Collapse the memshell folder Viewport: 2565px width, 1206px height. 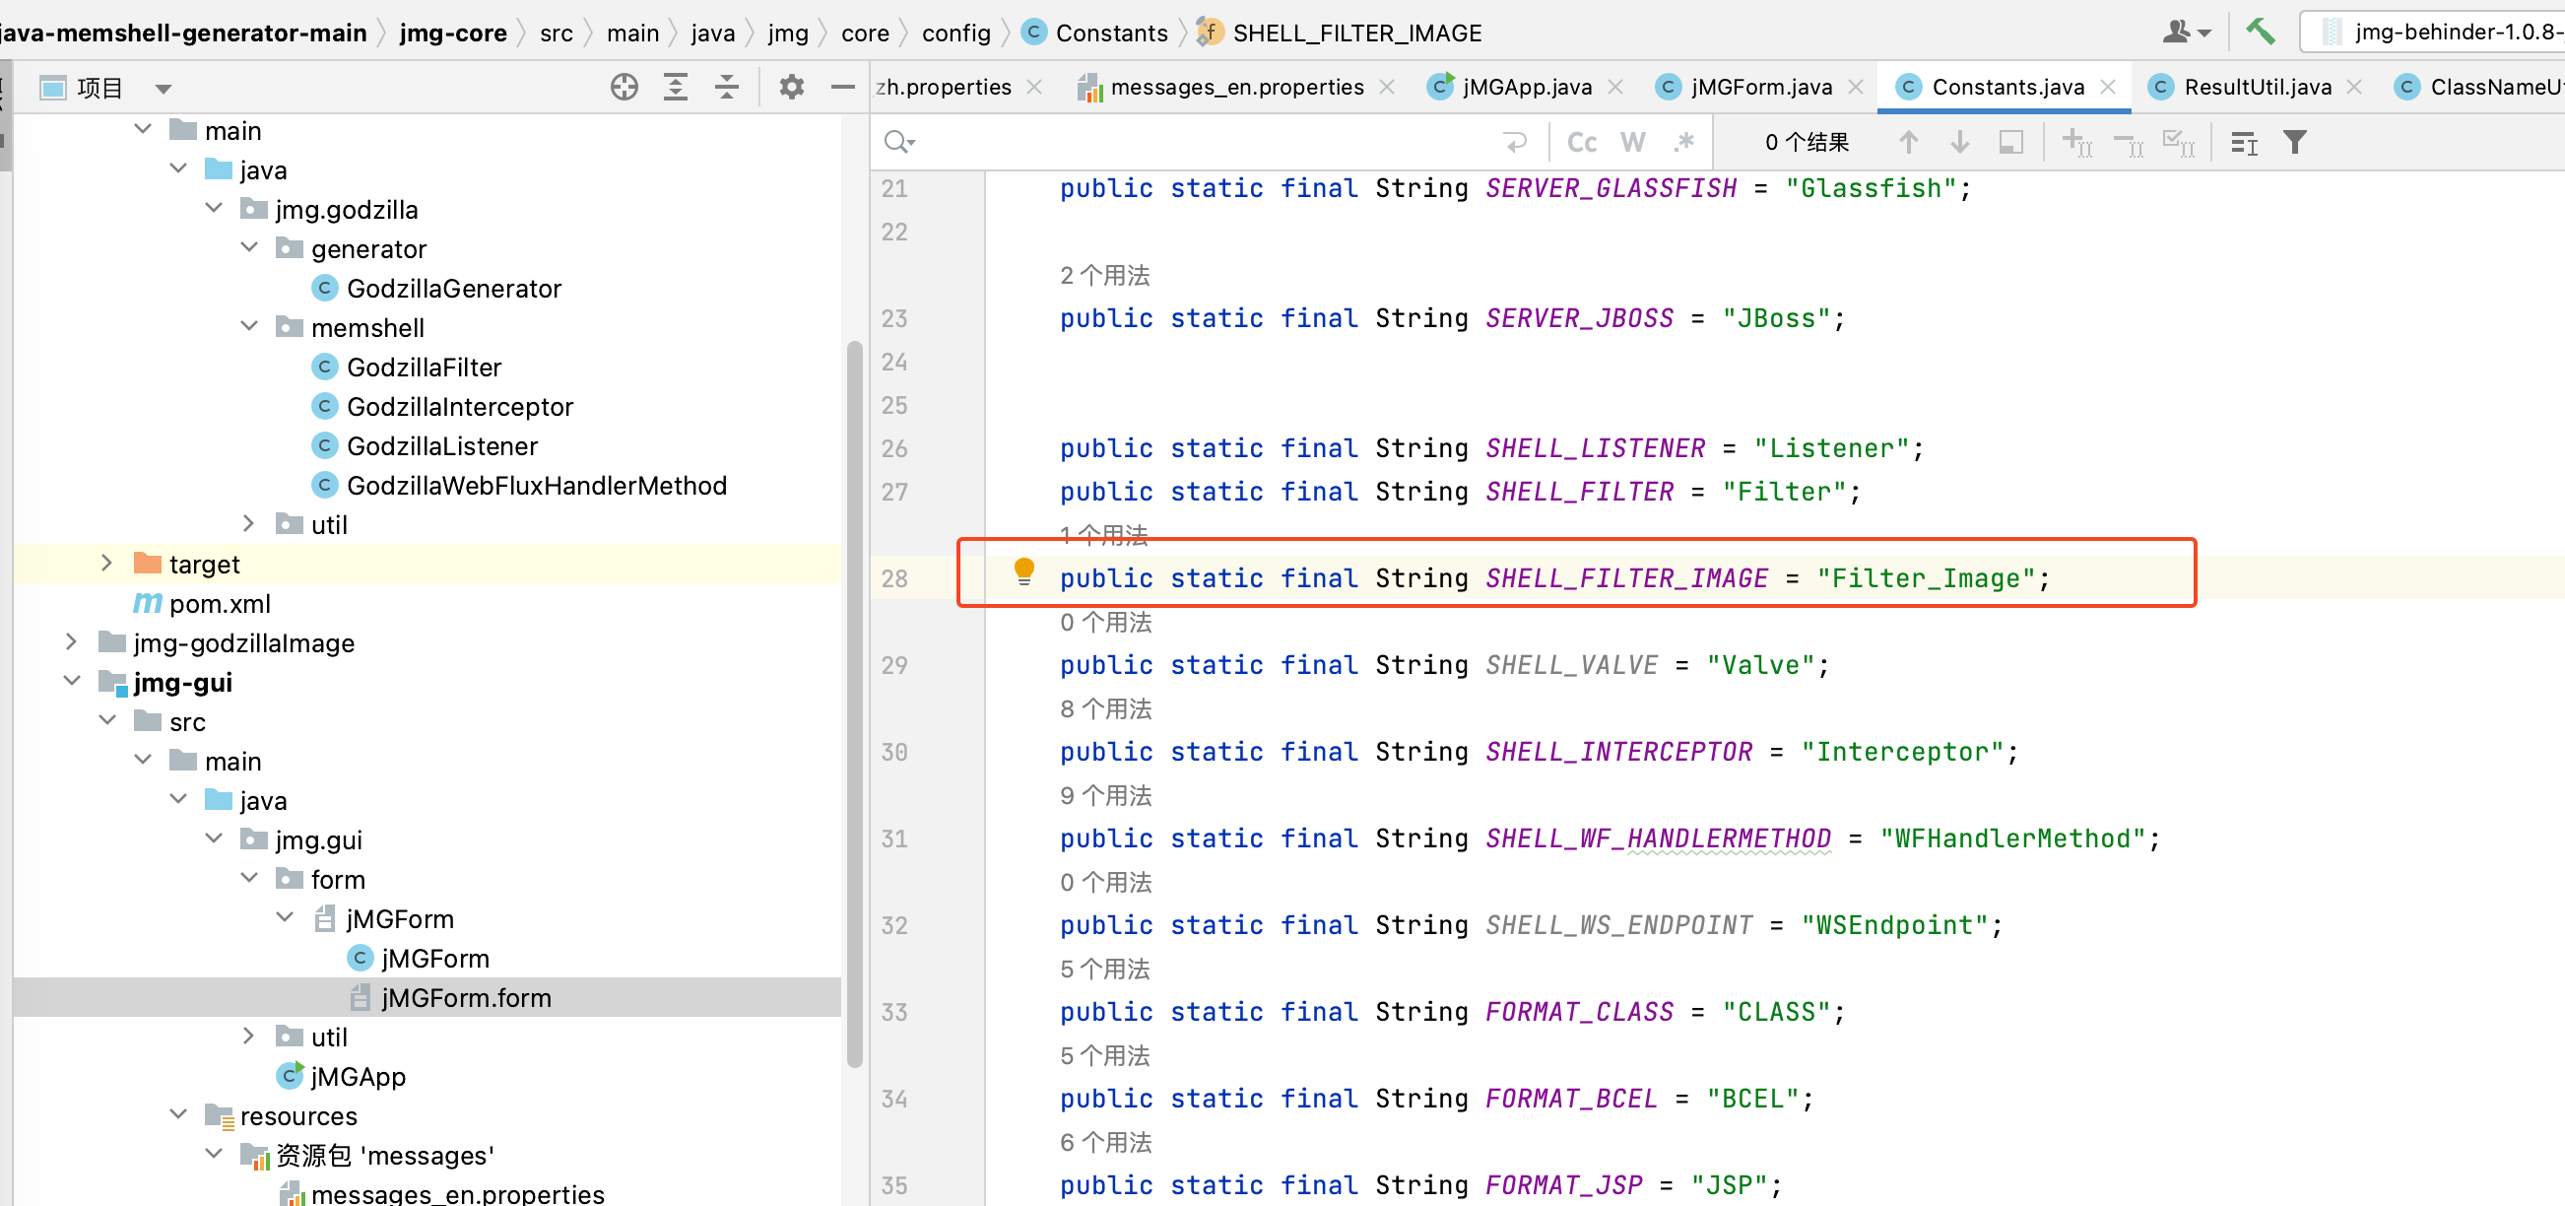point(250,327)
